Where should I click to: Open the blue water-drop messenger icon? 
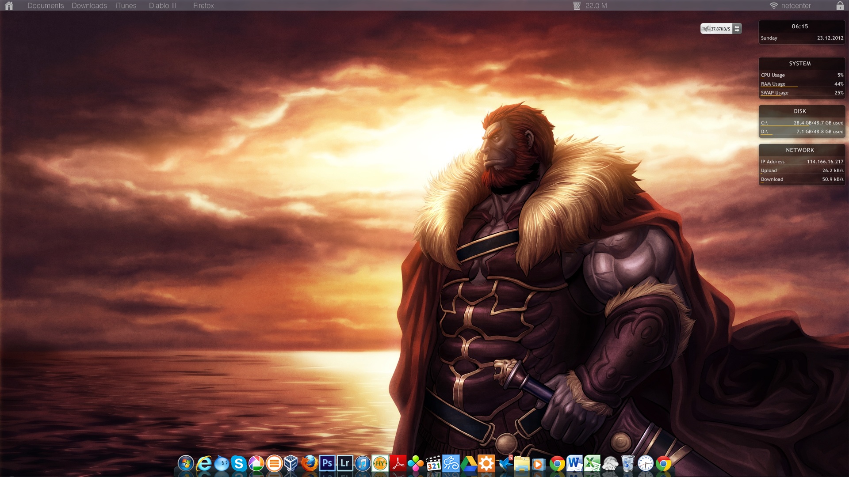[x=222, y=464]
